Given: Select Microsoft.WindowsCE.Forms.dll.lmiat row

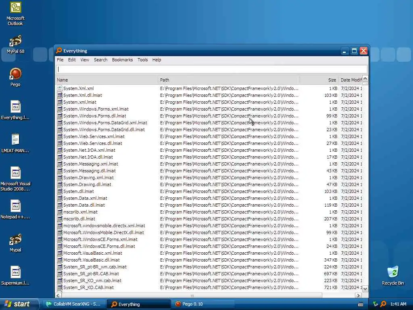Looking at the screenshot, I should 209,246.
